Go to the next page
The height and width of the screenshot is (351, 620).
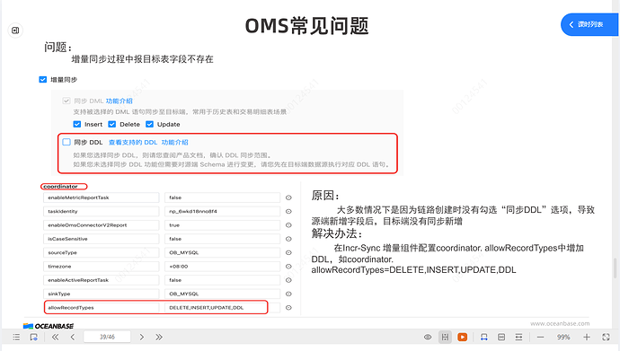142,337
